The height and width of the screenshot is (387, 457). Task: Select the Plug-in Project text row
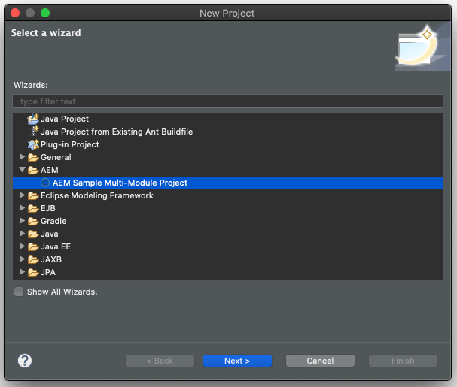pos(70,144)
